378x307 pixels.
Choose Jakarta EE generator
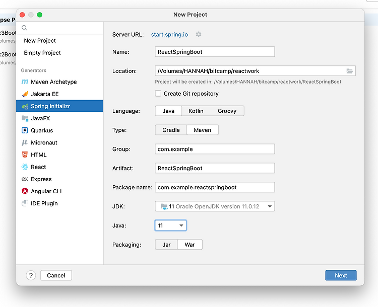[x=60, y=94]
